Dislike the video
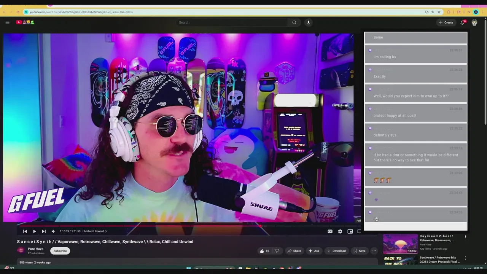Viewport: 487px width, 274px height. point(277,251)
